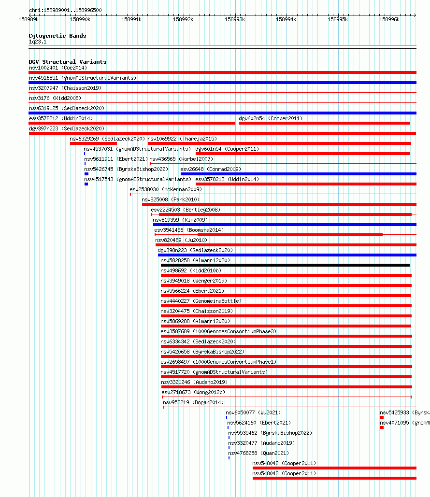Open dgv398n223 (Sedlazeck2020) variant
Viewport: 430px width, 497px height.
click(x=195, y=250)
